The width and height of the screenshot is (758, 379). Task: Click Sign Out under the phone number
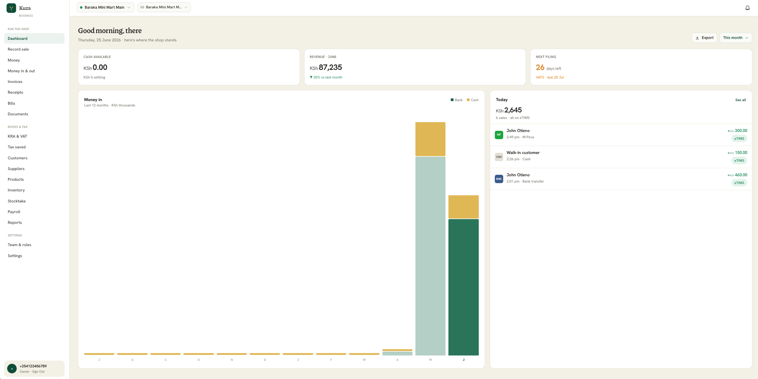coord(38,372)
